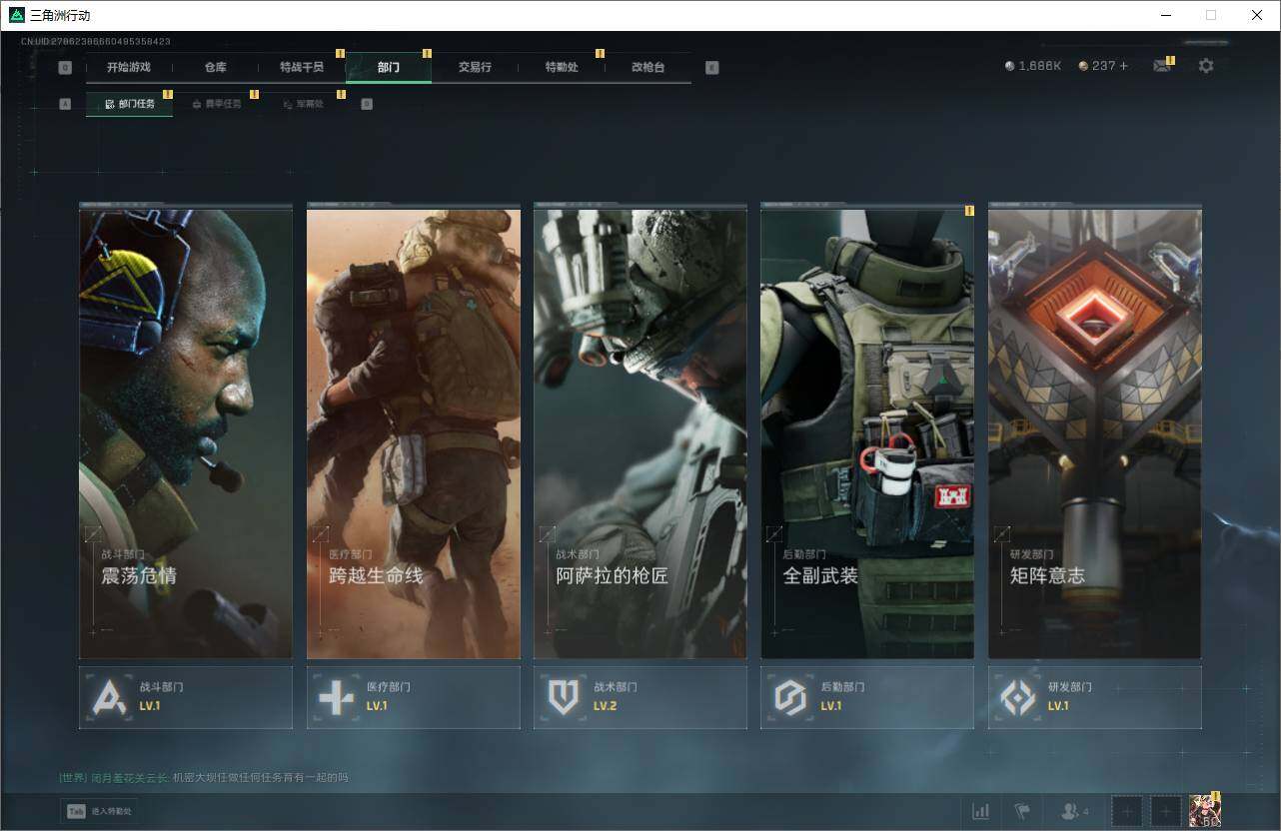Select the 部门任务 sub-tab
The height and width of the screenshot is (831, 1281).
click(x=130, y=104)
